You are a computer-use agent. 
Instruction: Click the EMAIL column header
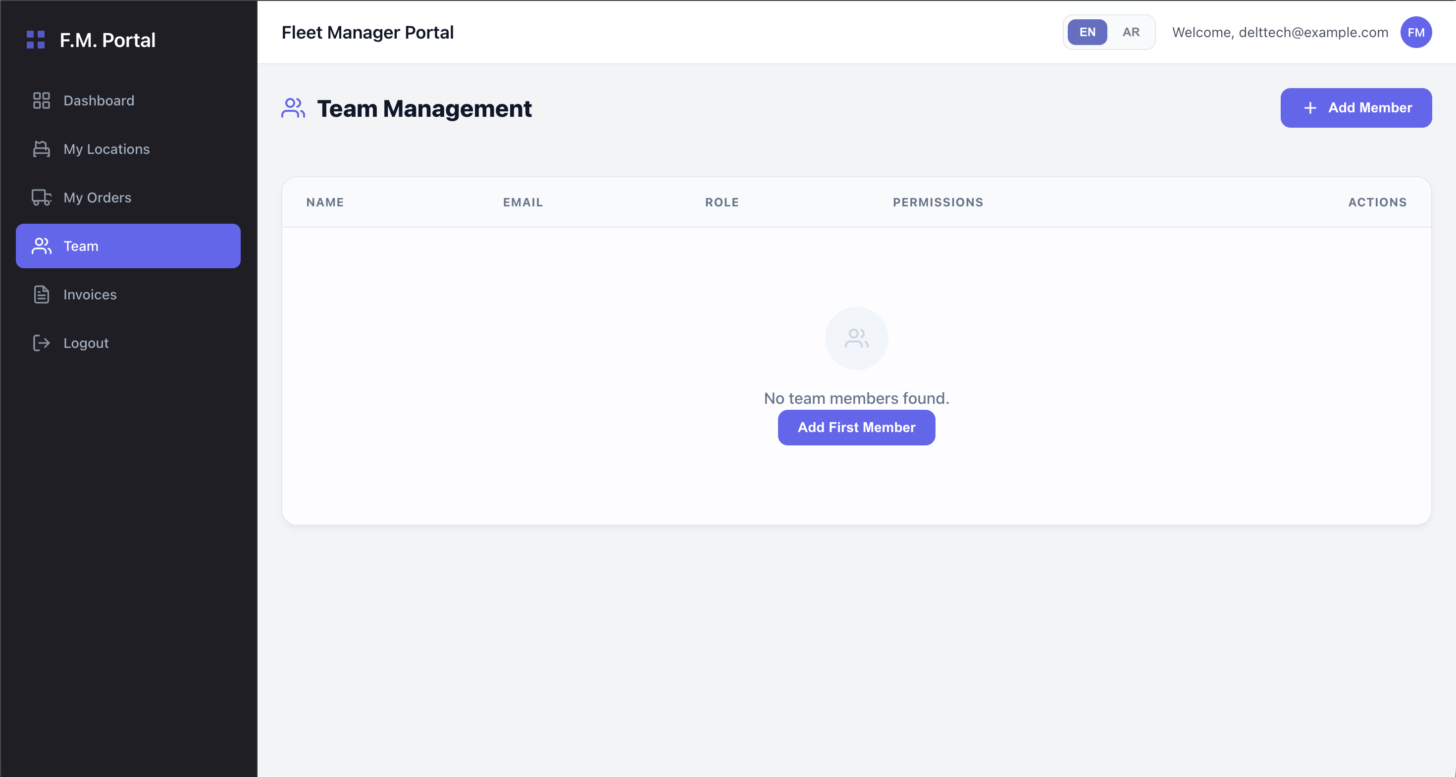click(523, 202)
